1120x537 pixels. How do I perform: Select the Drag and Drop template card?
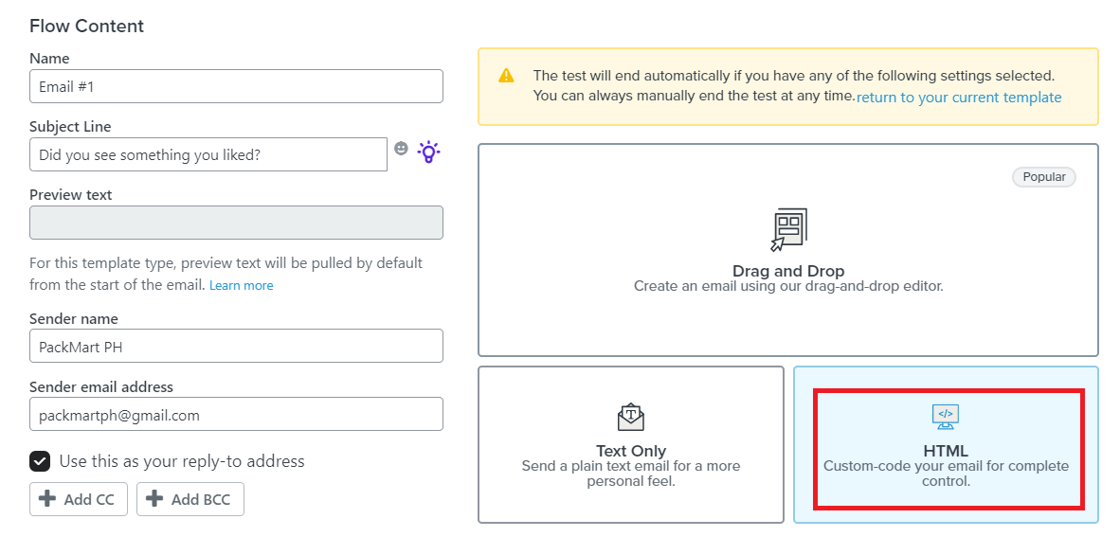click(x=787, y=250)
